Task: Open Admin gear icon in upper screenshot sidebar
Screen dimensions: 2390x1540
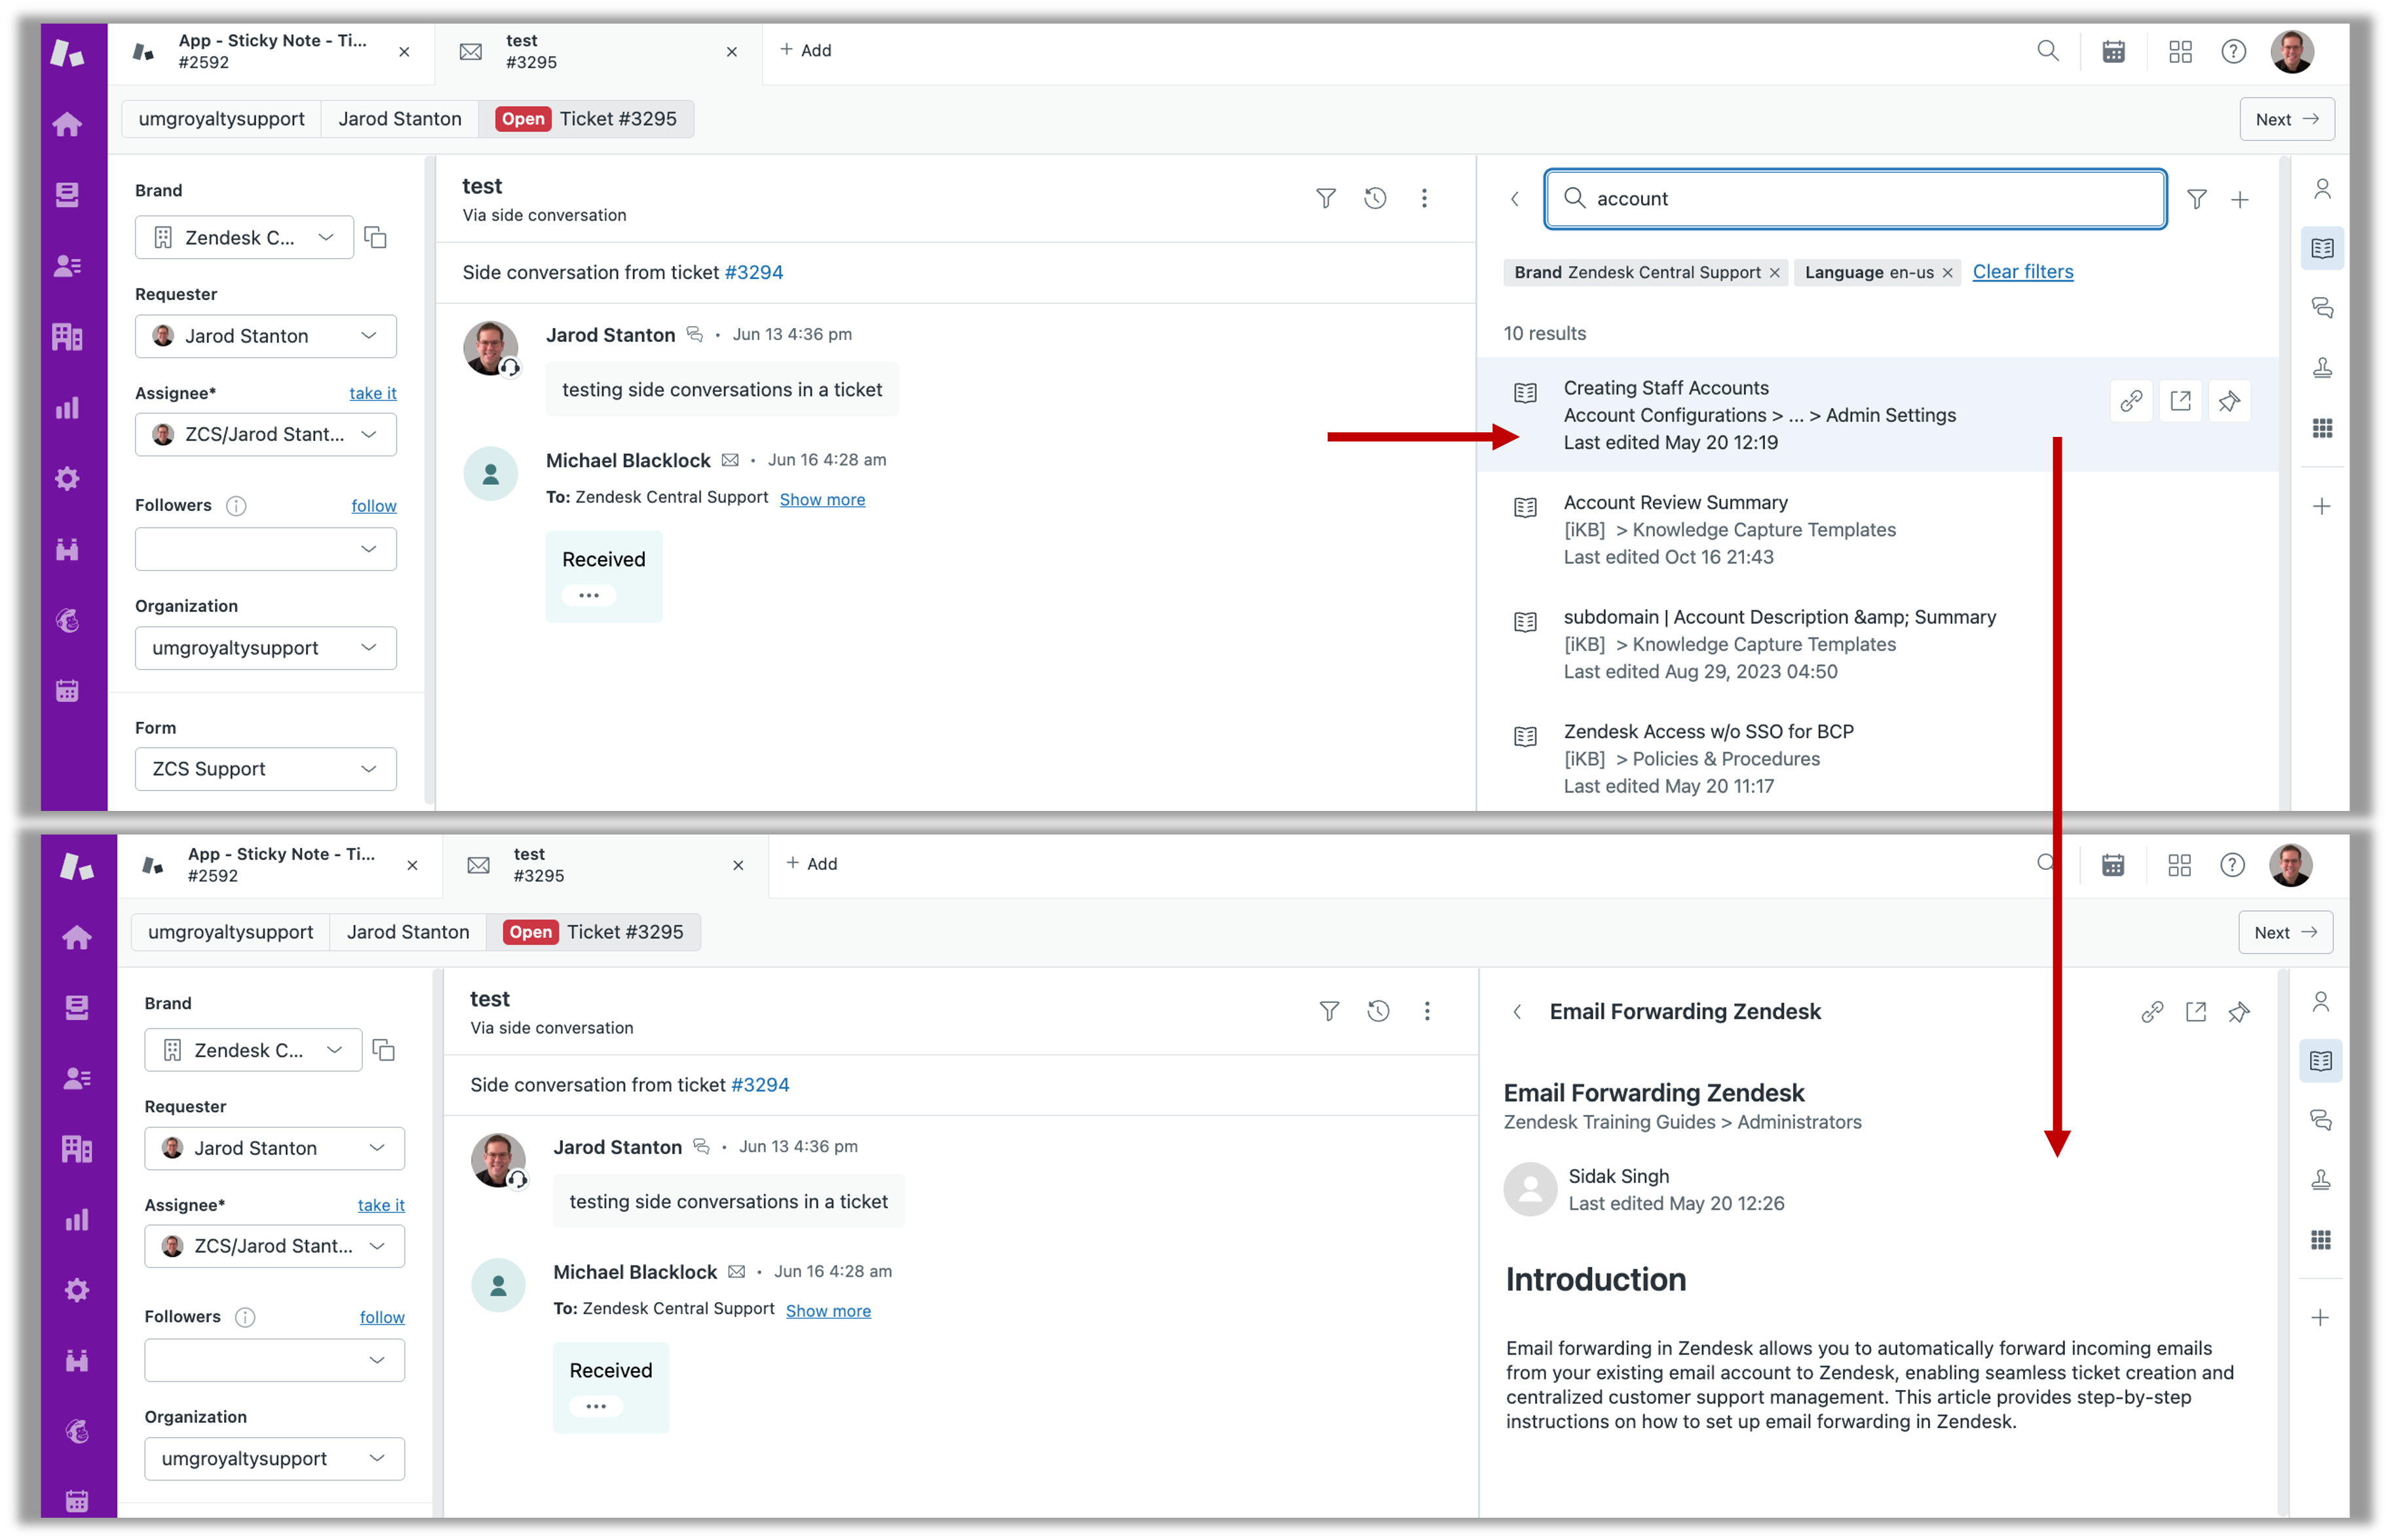Action: coord(67,479)
